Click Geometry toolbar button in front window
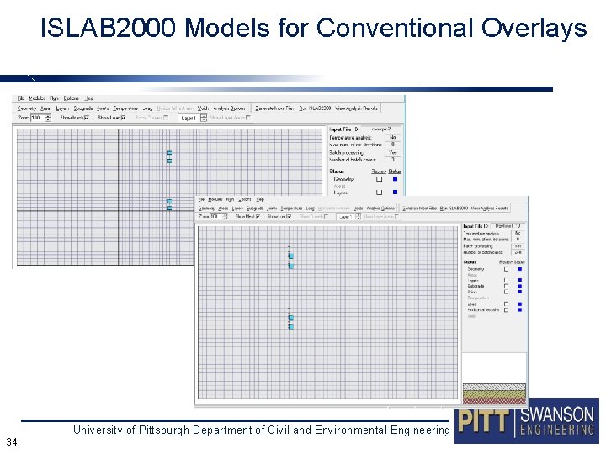 coord(206,209)
